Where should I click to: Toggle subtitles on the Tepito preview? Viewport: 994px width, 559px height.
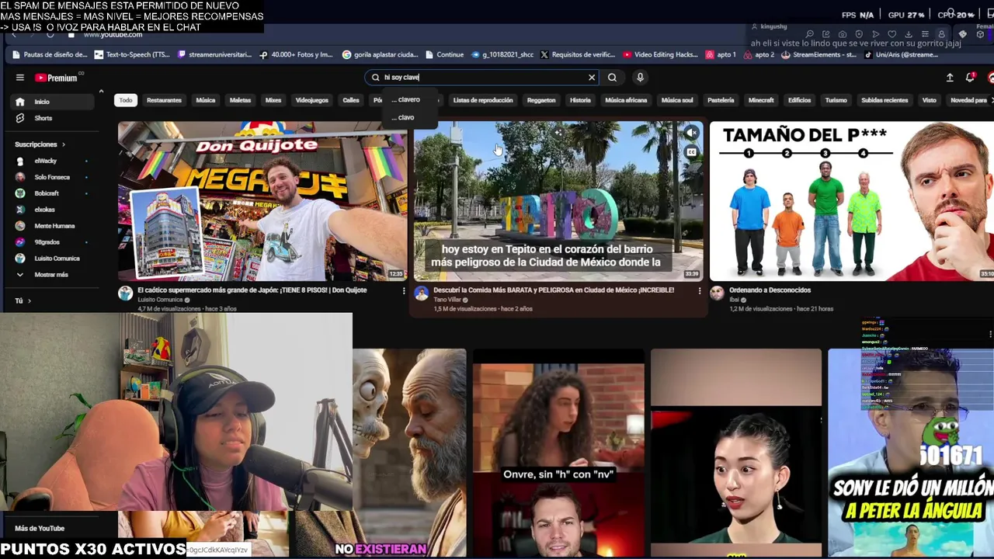691,152
